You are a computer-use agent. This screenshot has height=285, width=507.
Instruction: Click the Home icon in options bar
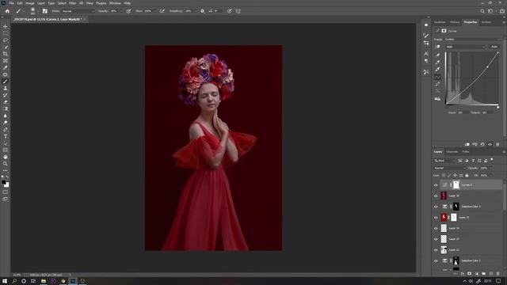7,11
